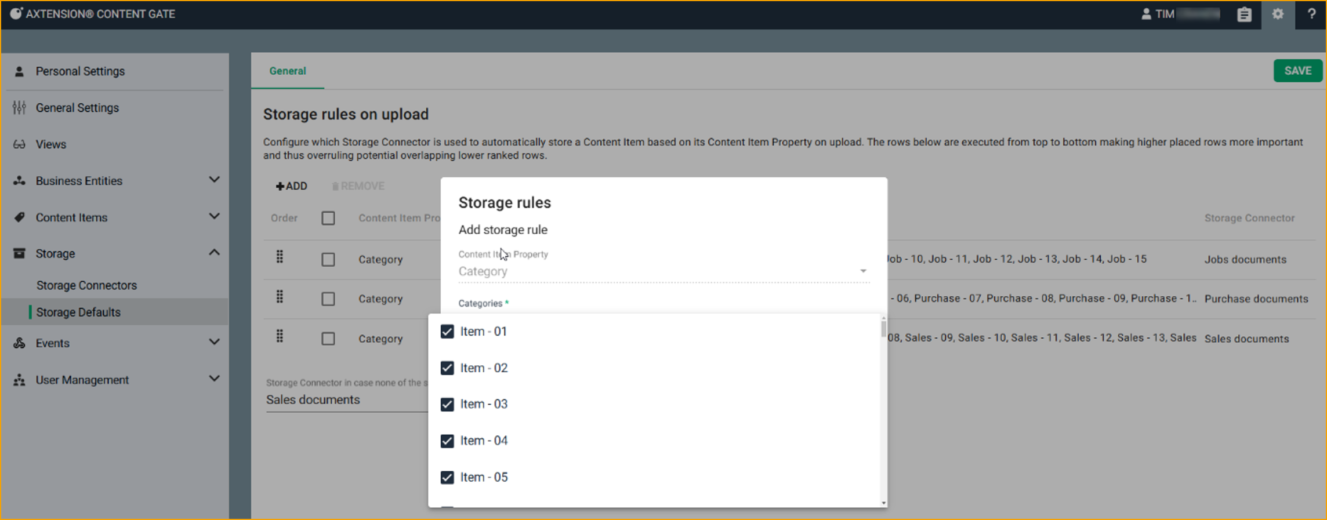Screen dimensions: 1327x520
Task: Click the Content Items tag icon
Action: tap(19, 217)
